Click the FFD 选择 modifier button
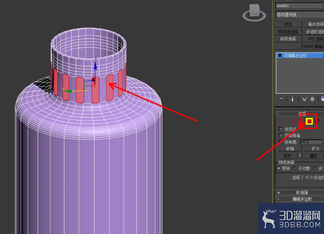Image resolution: width=324 pixels, height=234 pixels. click(313, 39)
